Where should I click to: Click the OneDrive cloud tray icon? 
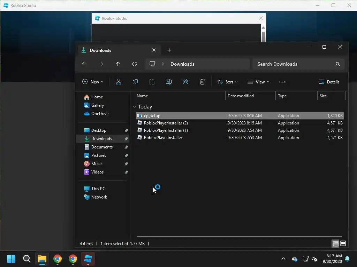coord(294,259)
